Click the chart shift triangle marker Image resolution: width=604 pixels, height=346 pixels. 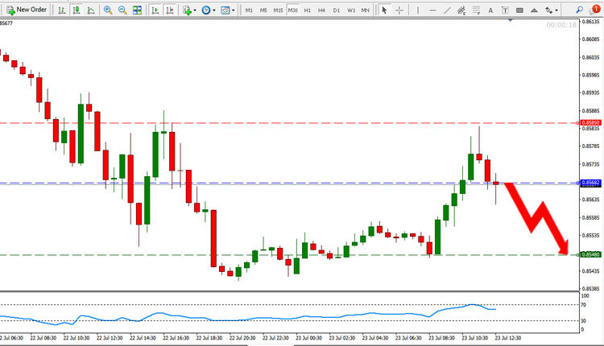511,20
